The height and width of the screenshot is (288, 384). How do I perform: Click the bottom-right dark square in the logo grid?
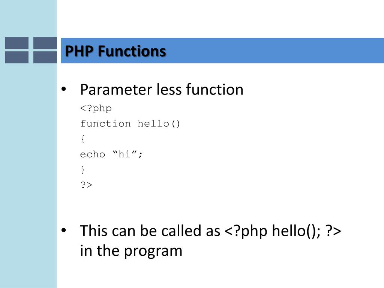[45, 57]
